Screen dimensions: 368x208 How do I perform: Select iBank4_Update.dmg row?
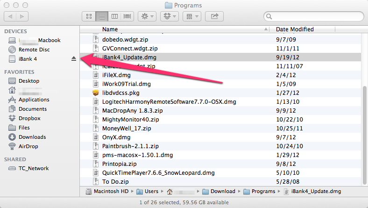tap(220, 57)
